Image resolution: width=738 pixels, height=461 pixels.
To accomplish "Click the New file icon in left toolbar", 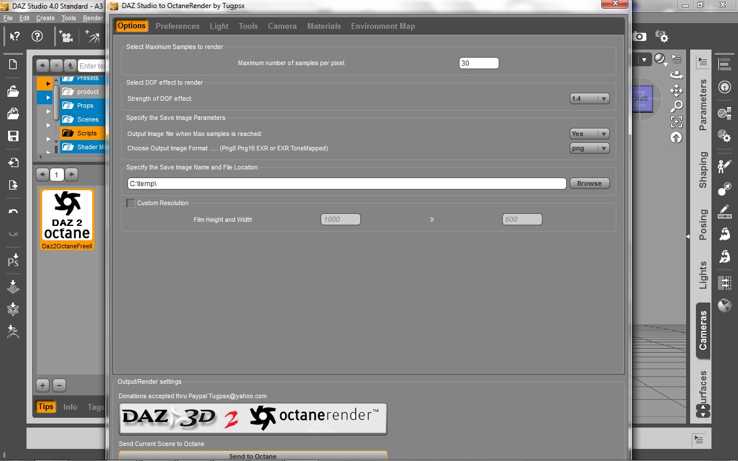I will tap(13, 65).
